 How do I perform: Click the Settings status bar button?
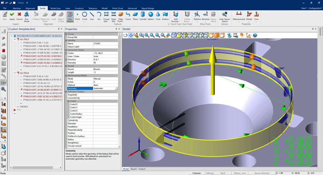tap(210, 173)
